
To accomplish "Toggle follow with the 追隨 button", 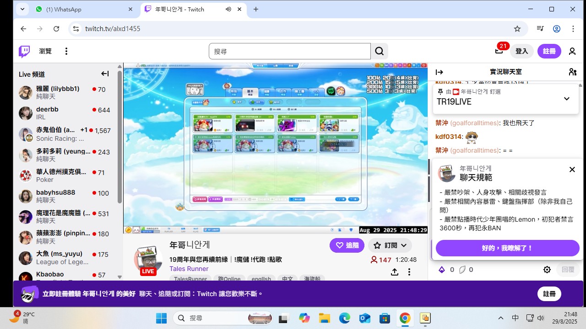I will pyautogui.click(x=347, y=245).
